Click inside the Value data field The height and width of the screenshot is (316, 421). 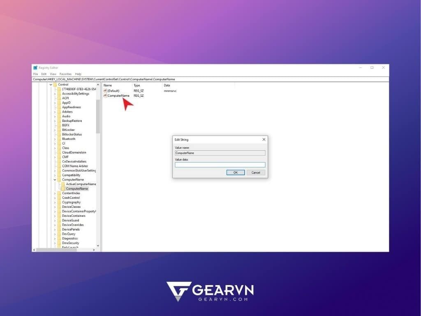(220, 165)
